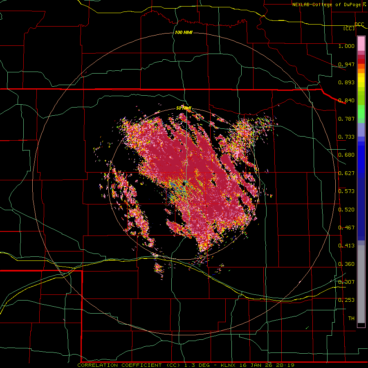This screenshot has height=368, width=368.
Task: Pick the light pink top color bar segment
Action: coord(361,43)
